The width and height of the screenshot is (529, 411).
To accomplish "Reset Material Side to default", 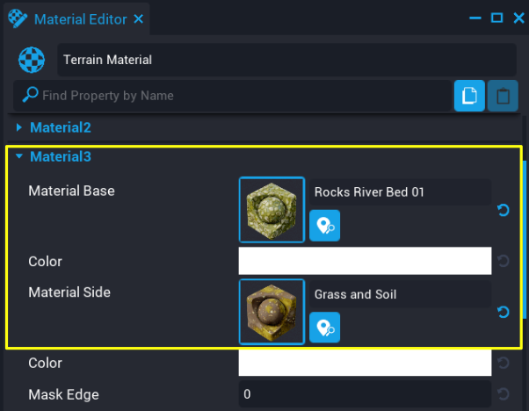I will coord(504,312).
